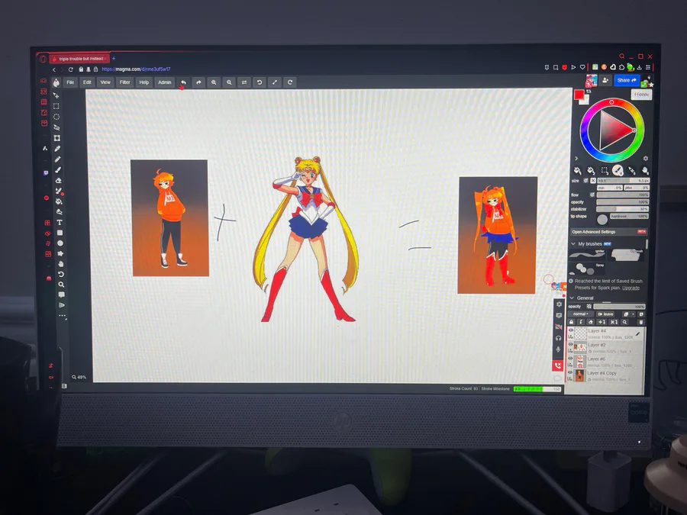The width and height of the screenshot is (687, 515).
Task: Open color picker settings gear
Action: point(645,159)
